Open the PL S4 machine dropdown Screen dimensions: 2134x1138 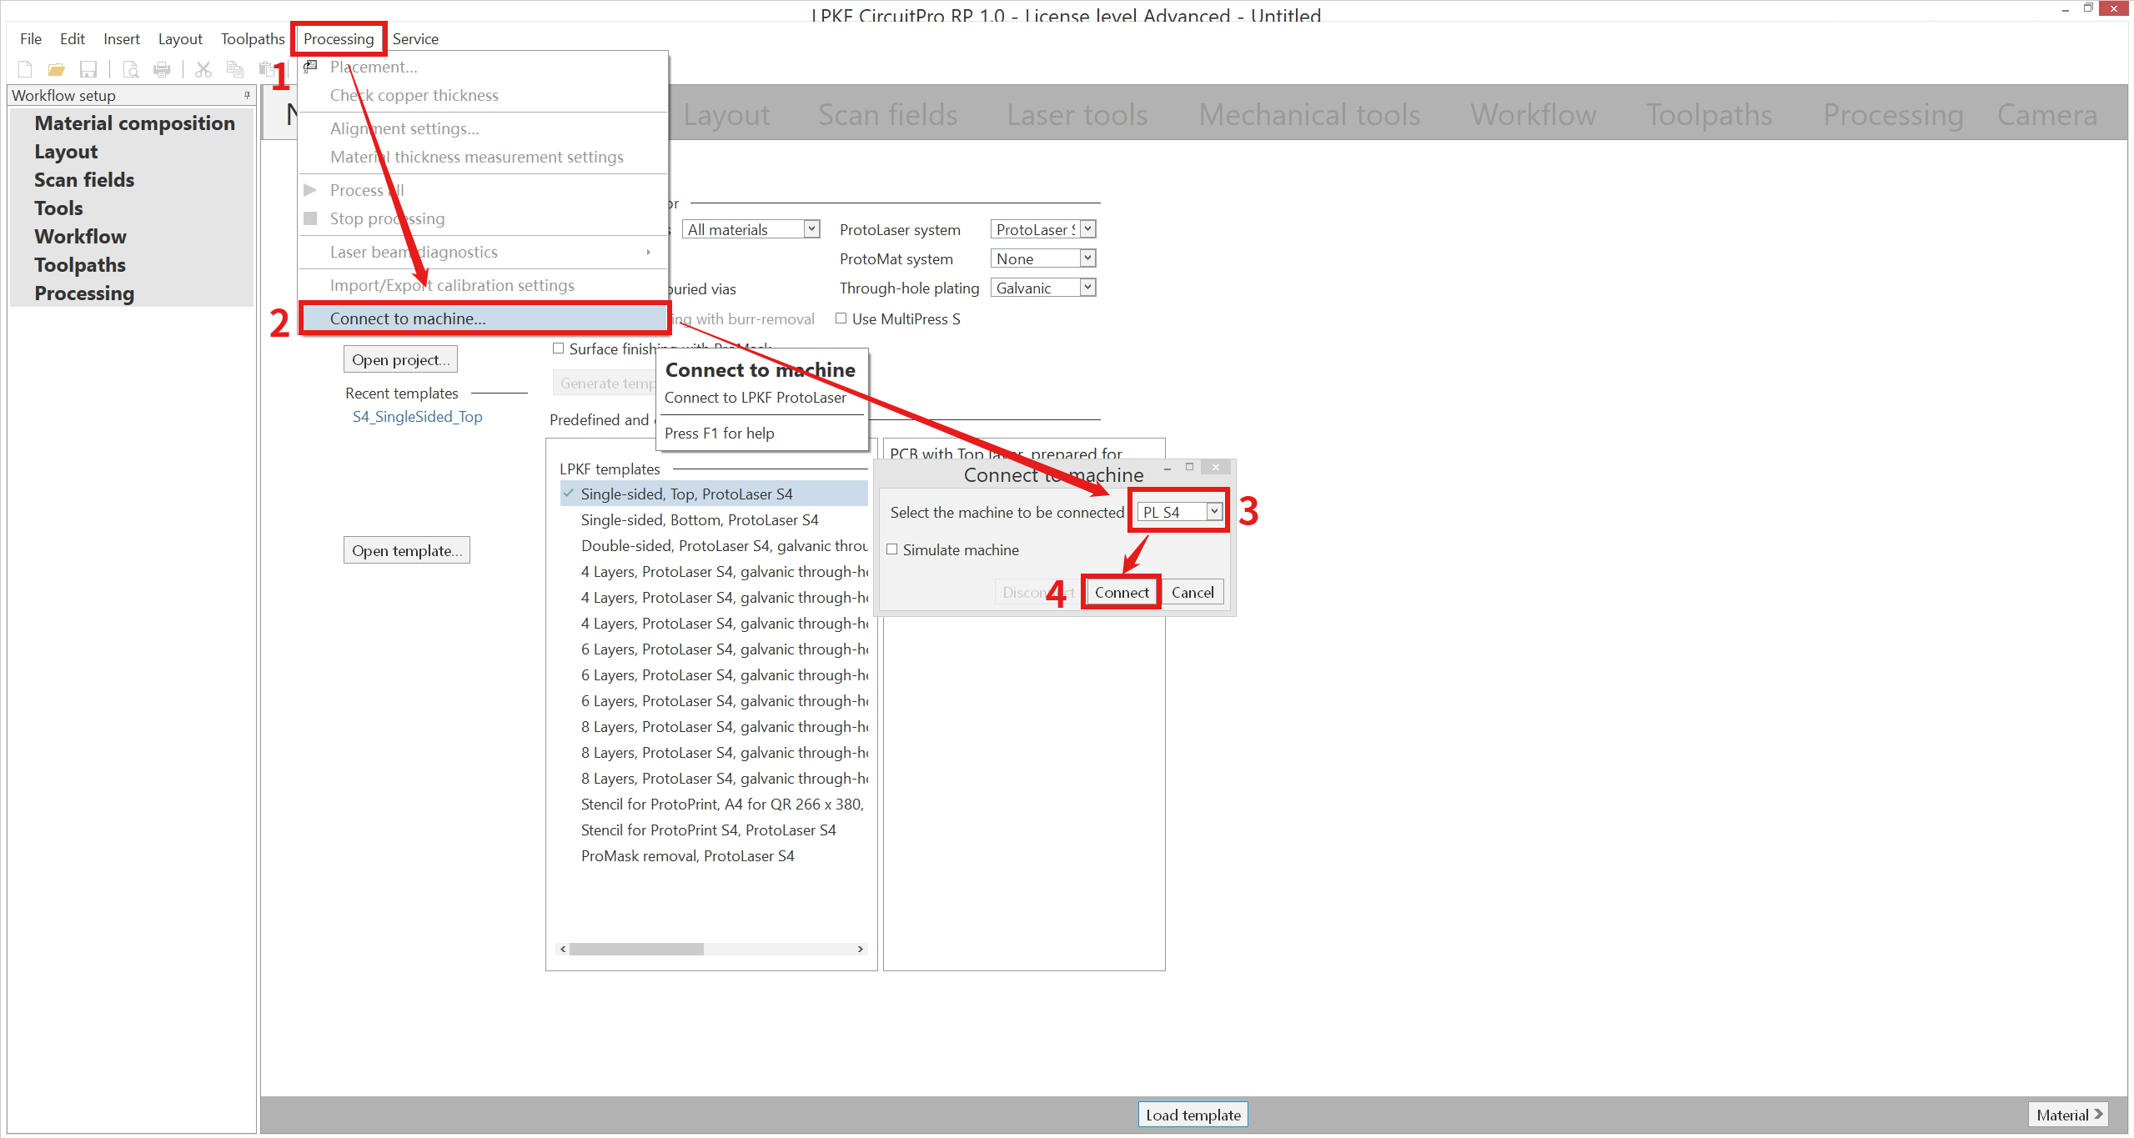pos(1214,512)
